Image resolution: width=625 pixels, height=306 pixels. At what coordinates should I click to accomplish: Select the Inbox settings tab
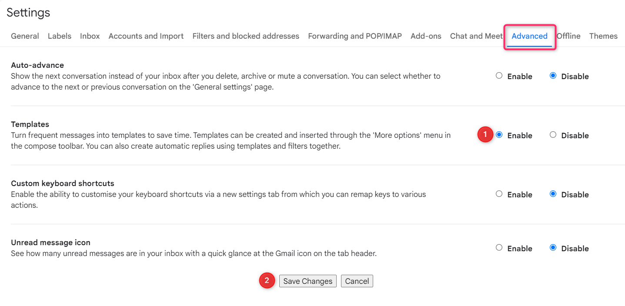90,36
